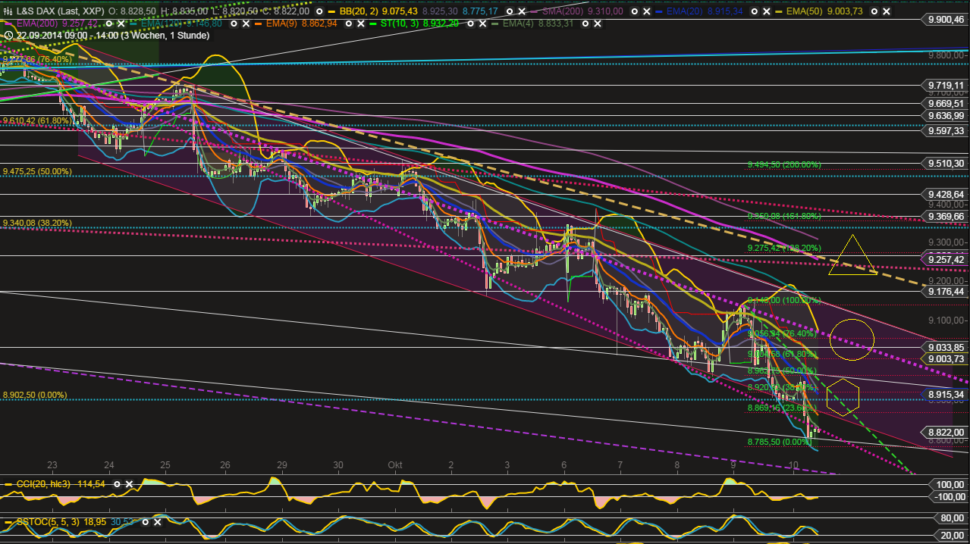Remove the CCI(20, hlc3) indicator panel
The height and width of the screenshot is (544, 970).
129,484
